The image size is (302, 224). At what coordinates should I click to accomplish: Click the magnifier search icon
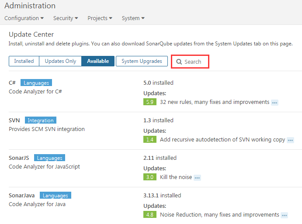click(179, 62)
